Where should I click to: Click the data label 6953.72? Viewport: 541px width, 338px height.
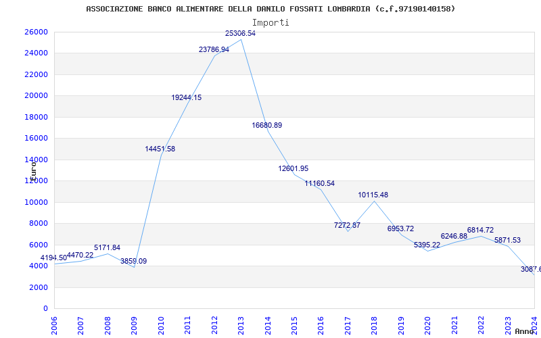(x=400, y=228)
